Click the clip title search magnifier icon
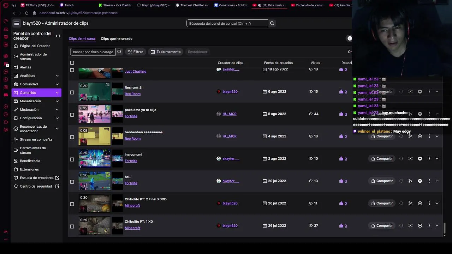Image resolution: width=452 pixels, height=254 pixels. (119, 52)
